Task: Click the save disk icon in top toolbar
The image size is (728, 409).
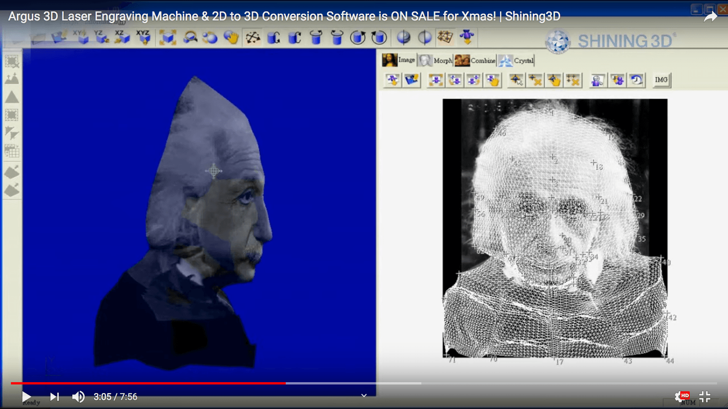Action: [59, 37]
